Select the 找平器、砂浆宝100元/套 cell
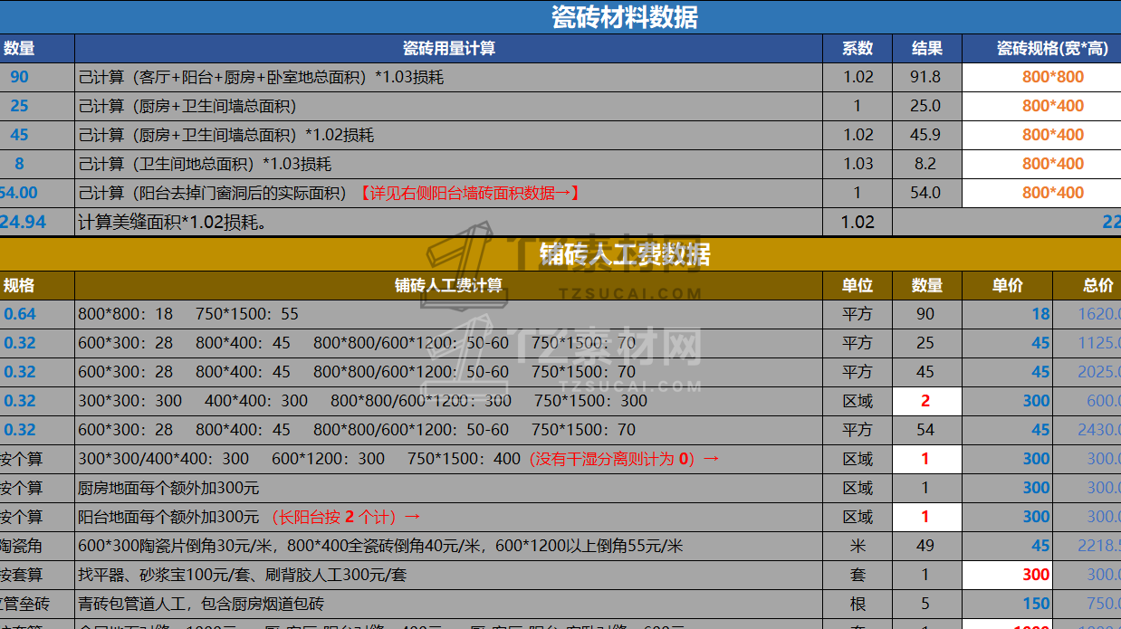This screenshot has width=1121, height=629. tap(449, 575)
